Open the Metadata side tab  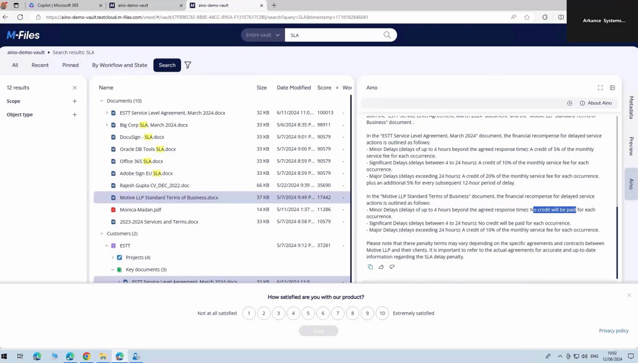click(631, 108)
